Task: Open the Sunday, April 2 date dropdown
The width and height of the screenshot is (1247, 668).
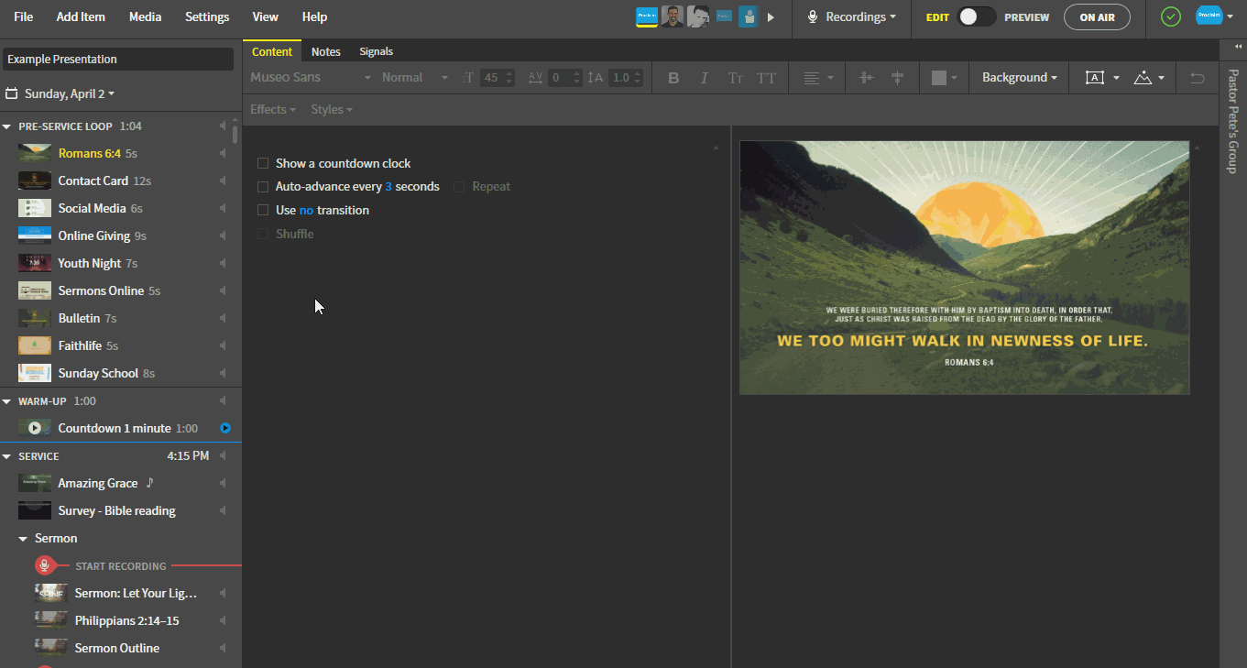Action: (x=70, y=93)
